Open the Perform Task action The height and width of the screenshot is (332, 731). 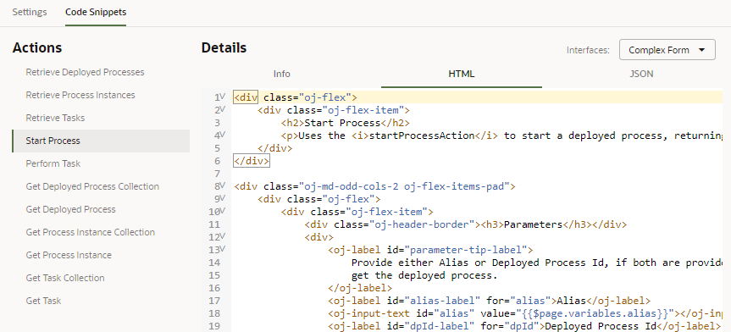[53, 163]
